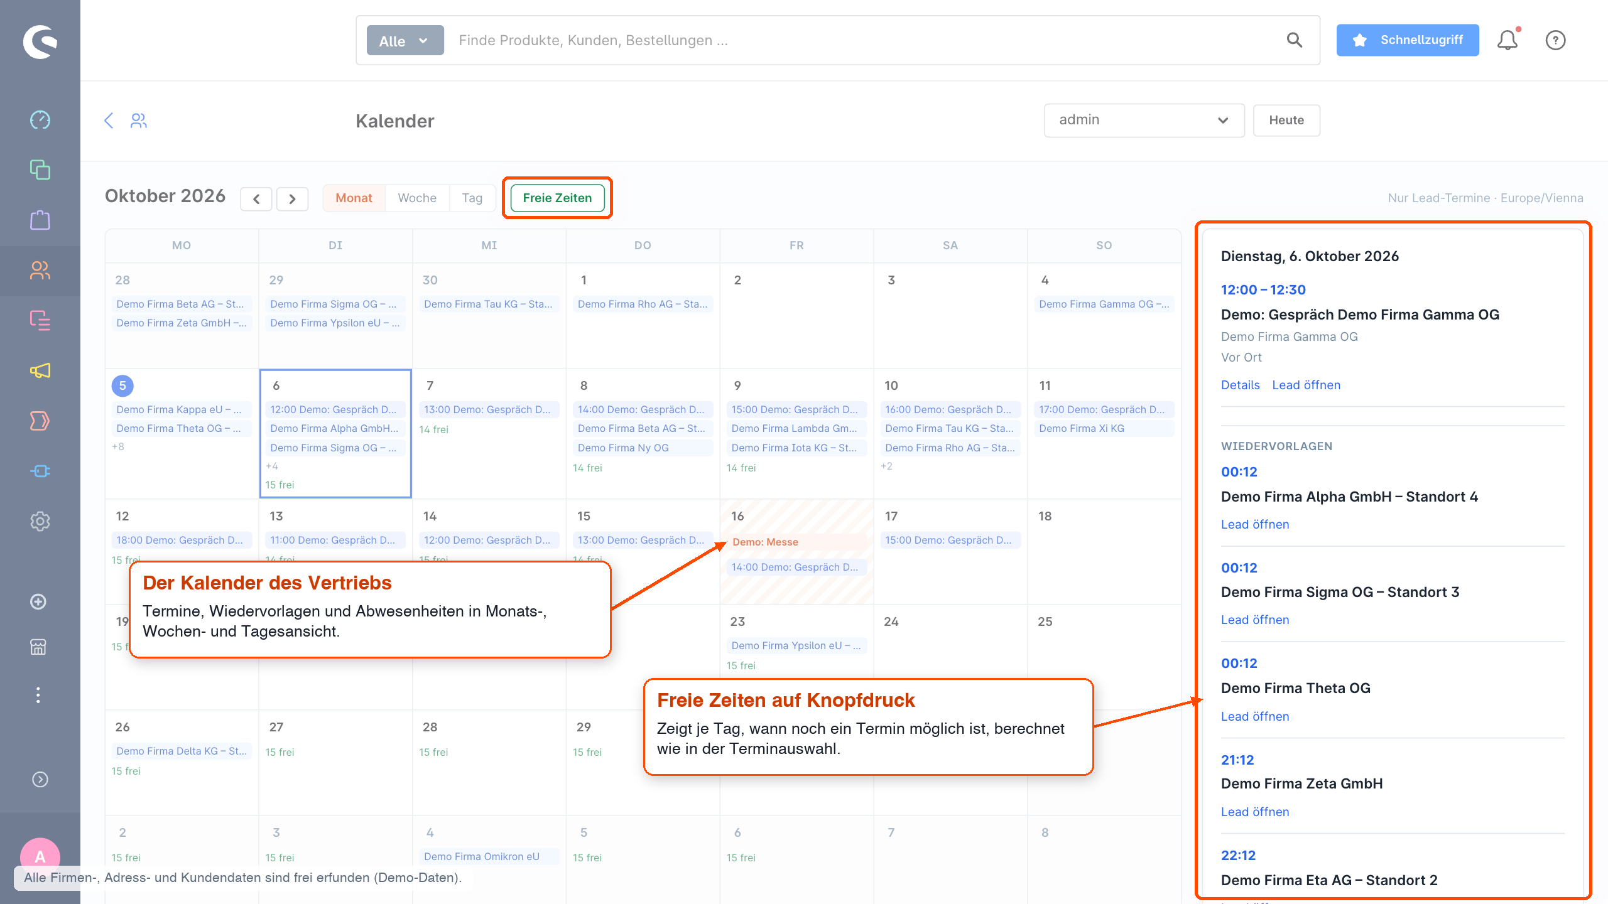Click the people icon beside back arrow
Viewport: 1608px width, 904px height.
pos(139,121)
